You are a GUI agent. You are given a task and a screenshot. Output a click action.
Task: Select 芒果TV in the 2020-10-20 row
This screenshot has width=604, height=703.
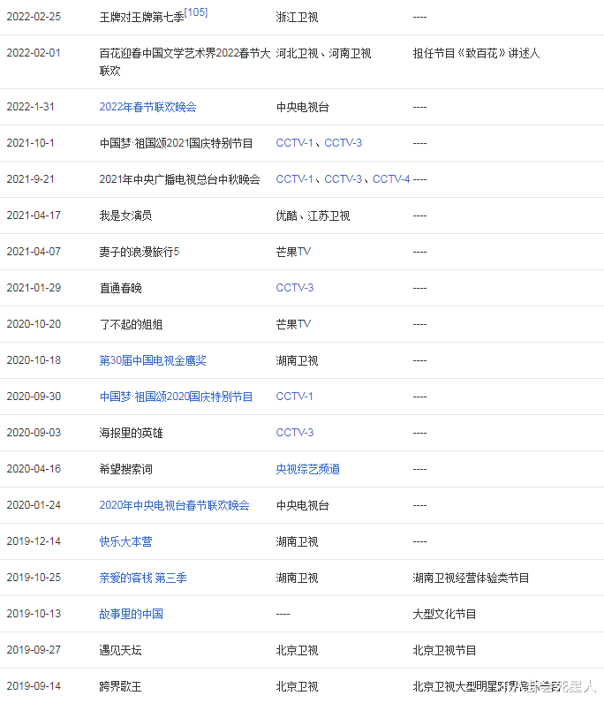(293, 324)
